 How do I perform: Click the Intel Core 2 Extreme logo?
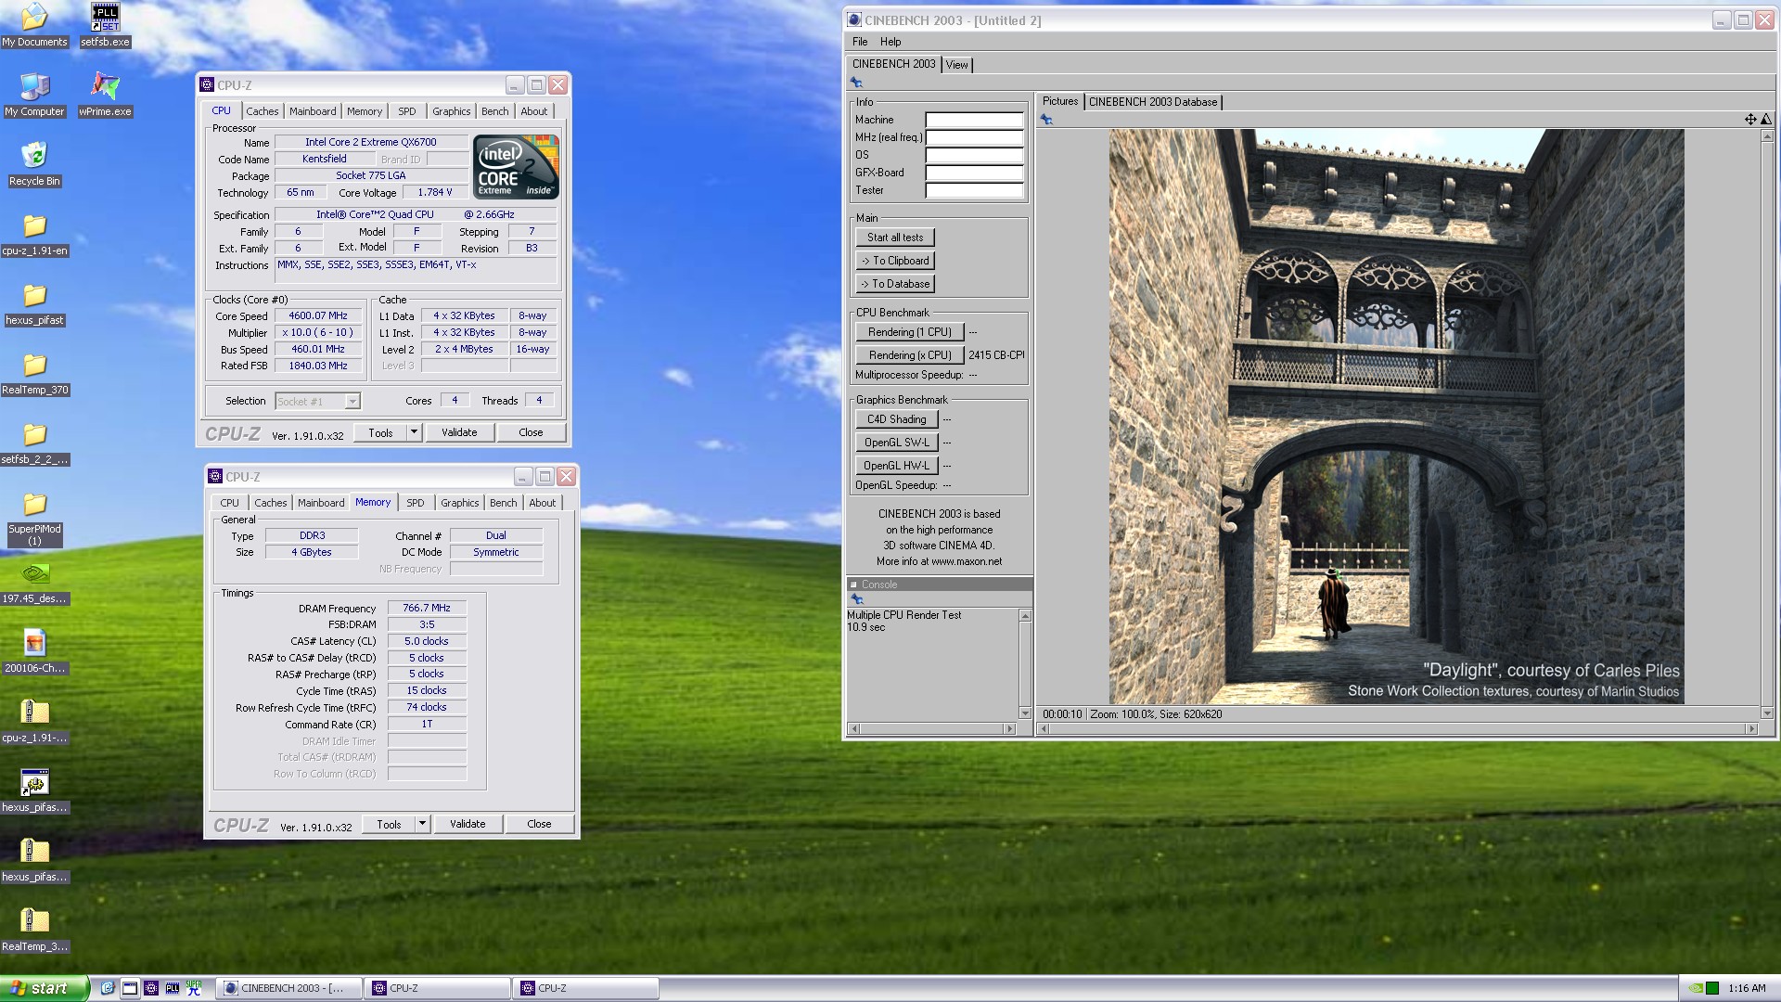[x=516, y=167]
